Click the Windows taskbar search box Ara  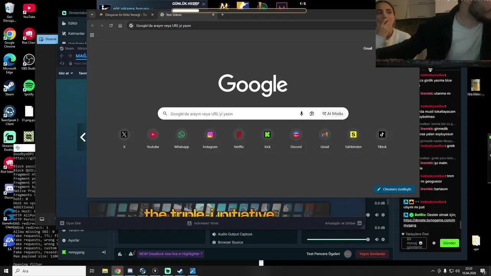(x=49, y=271)
